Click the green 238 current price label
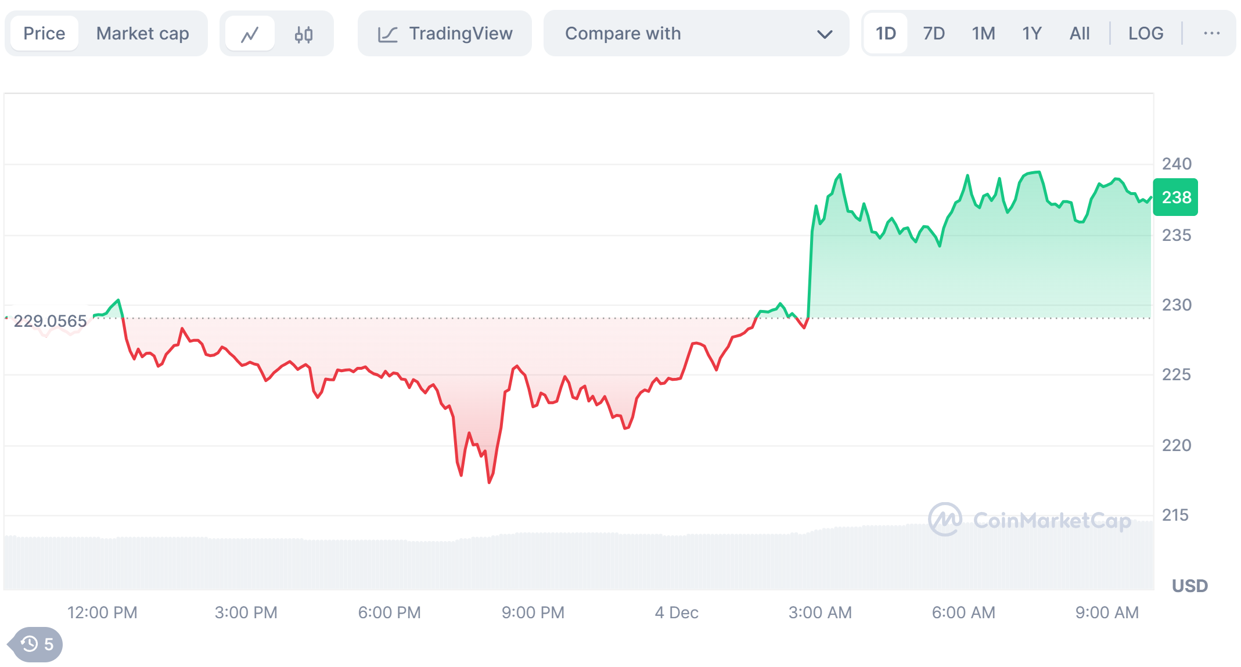This screenshot has height=667, width=1241. click(1176, 197)
